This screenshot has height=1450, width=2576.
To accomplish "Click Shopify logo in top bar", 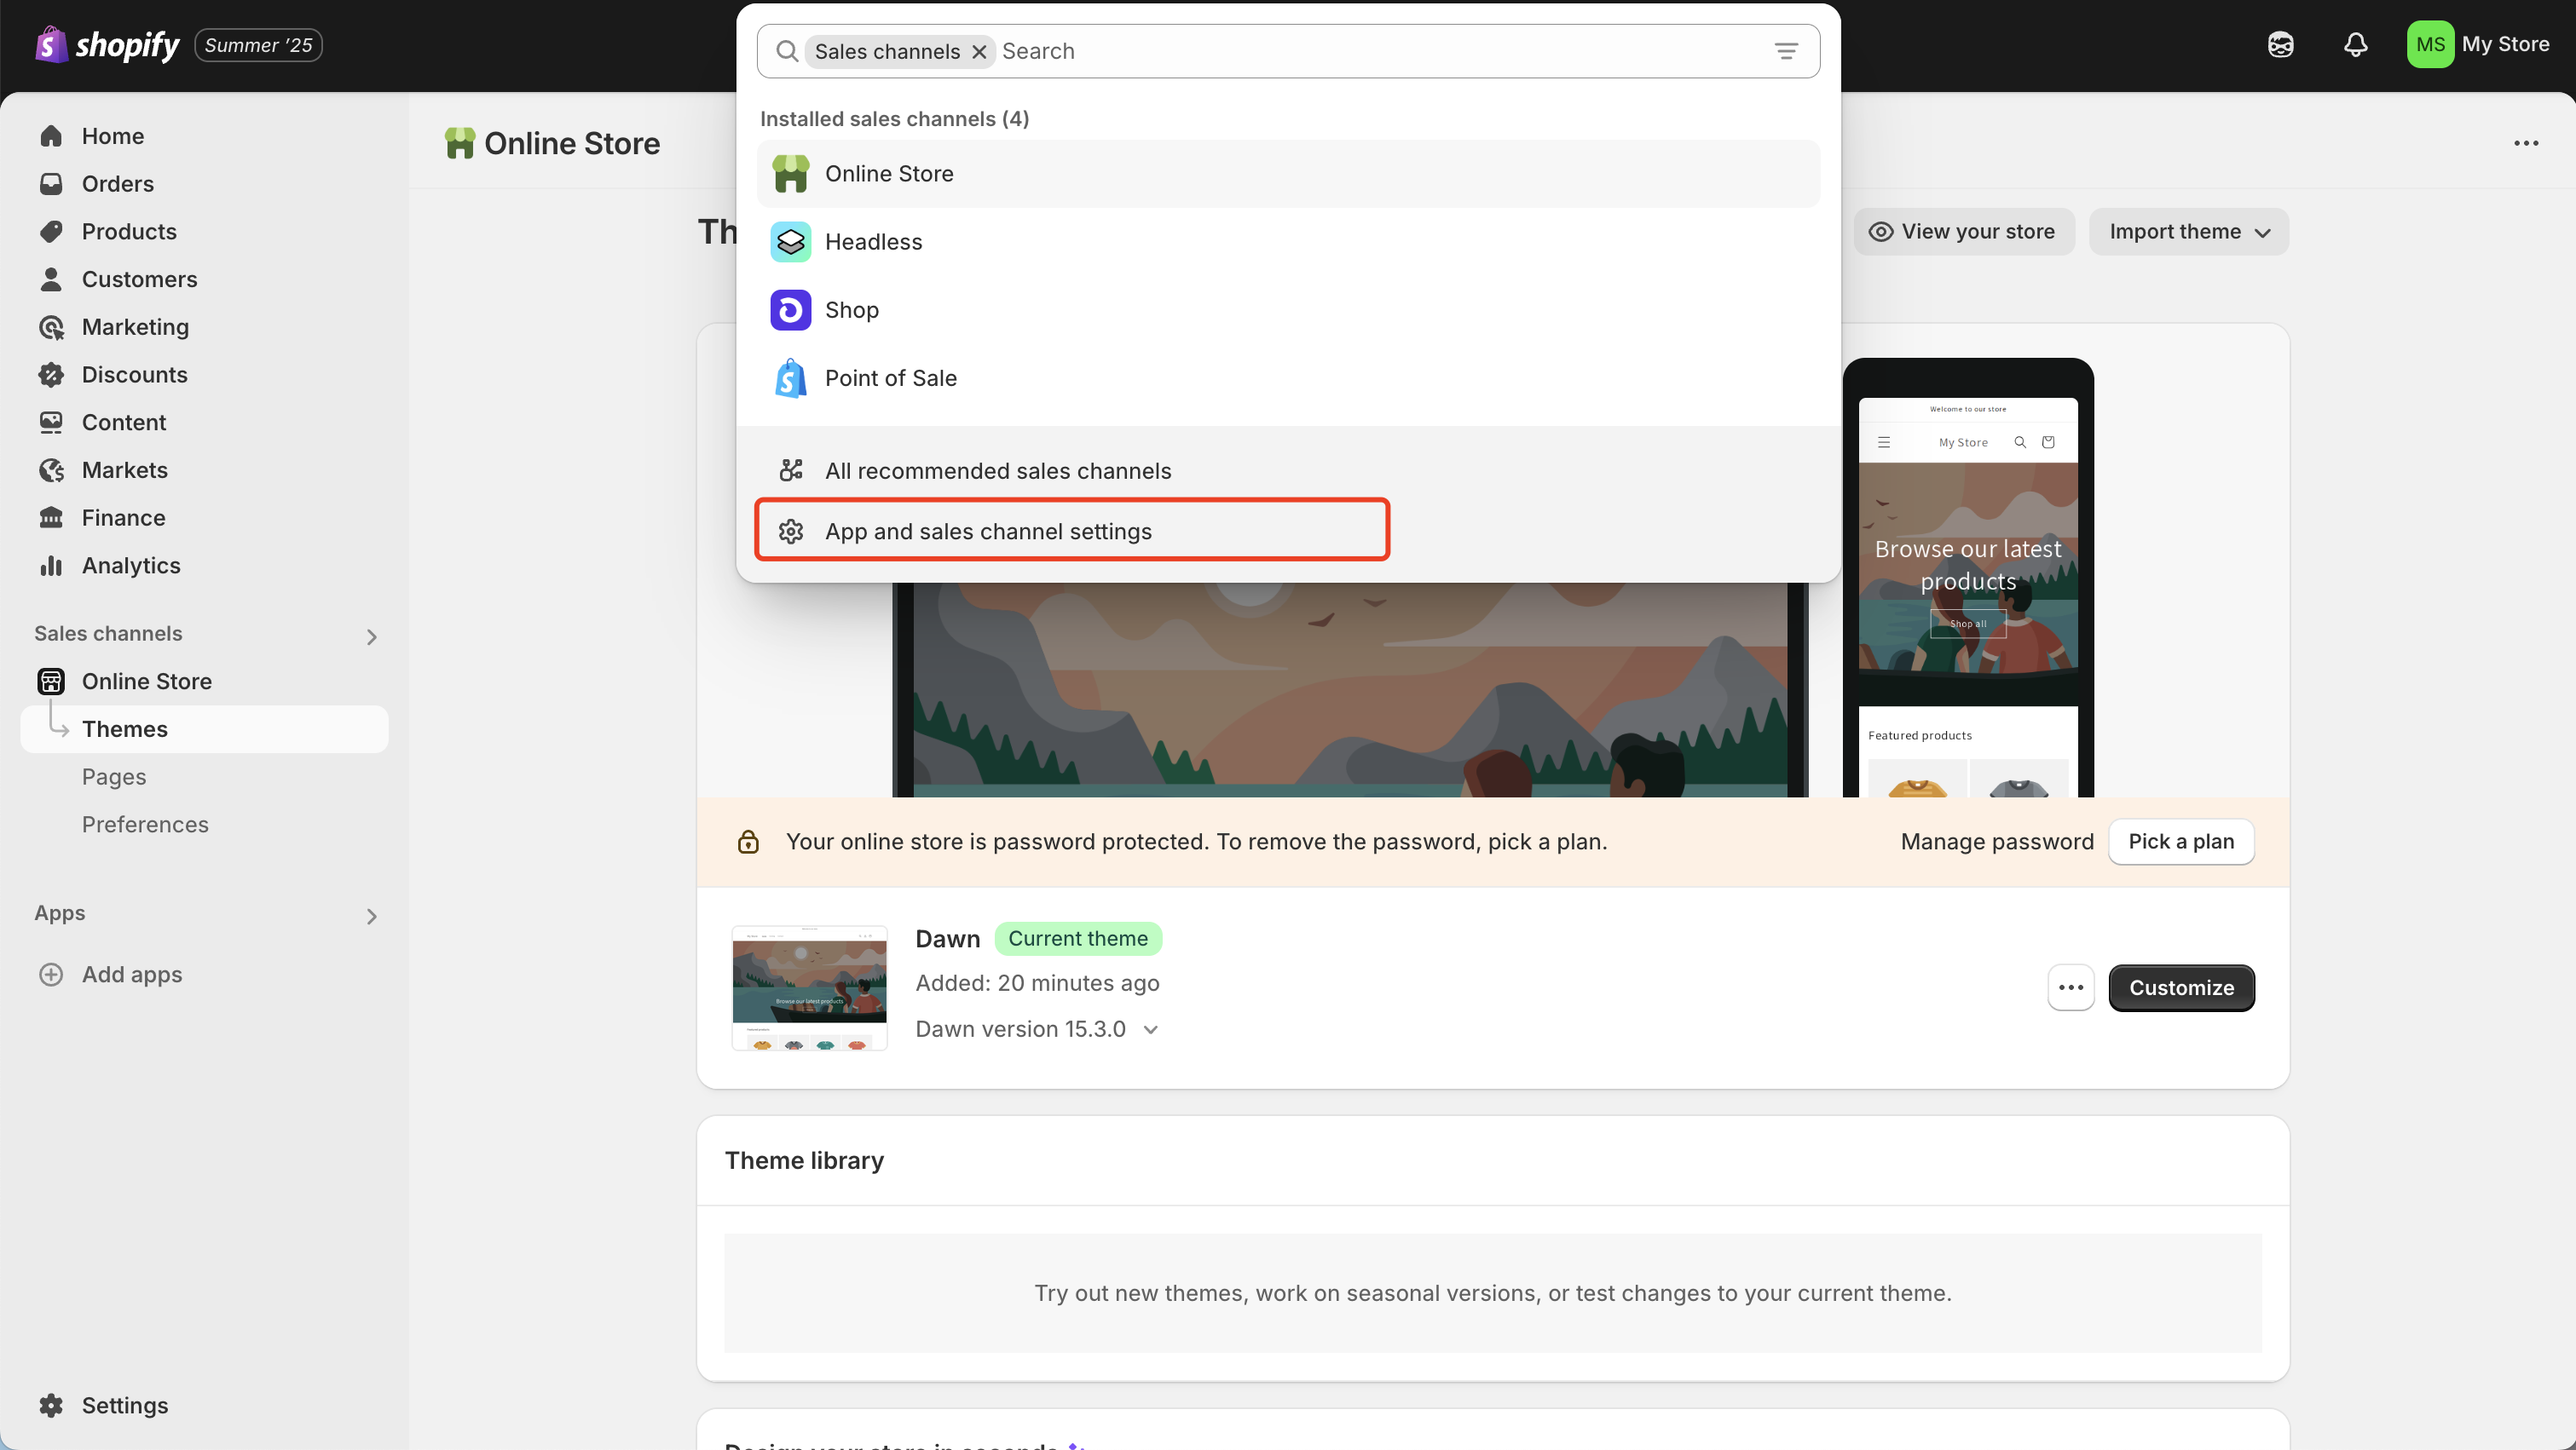I will pyautogui.click(x=108, y=45).
